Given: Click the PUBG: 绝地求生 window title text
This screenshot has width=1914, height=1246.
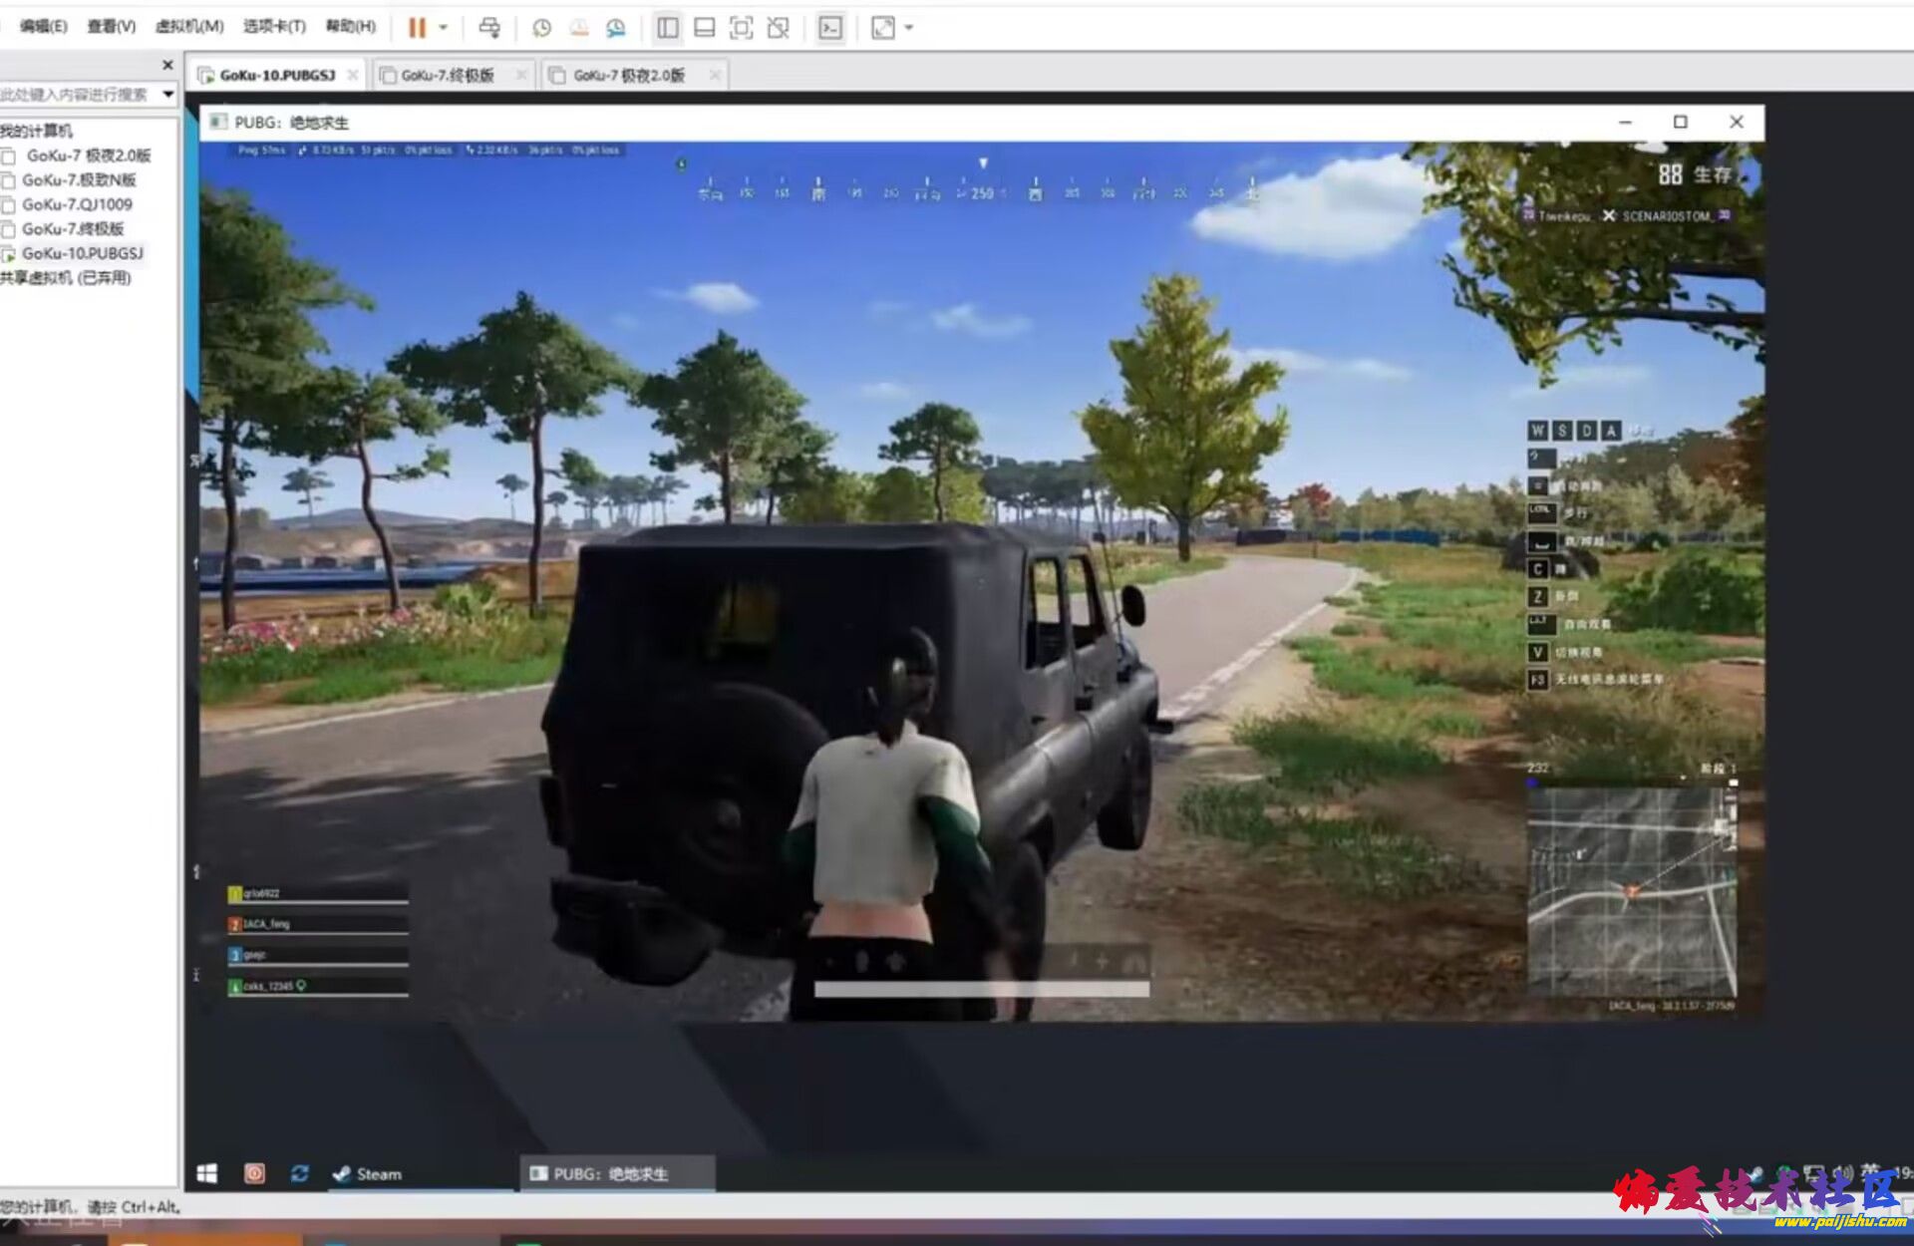Looking at the screenshot, I should pyautogui.click(x=292, y=123).
